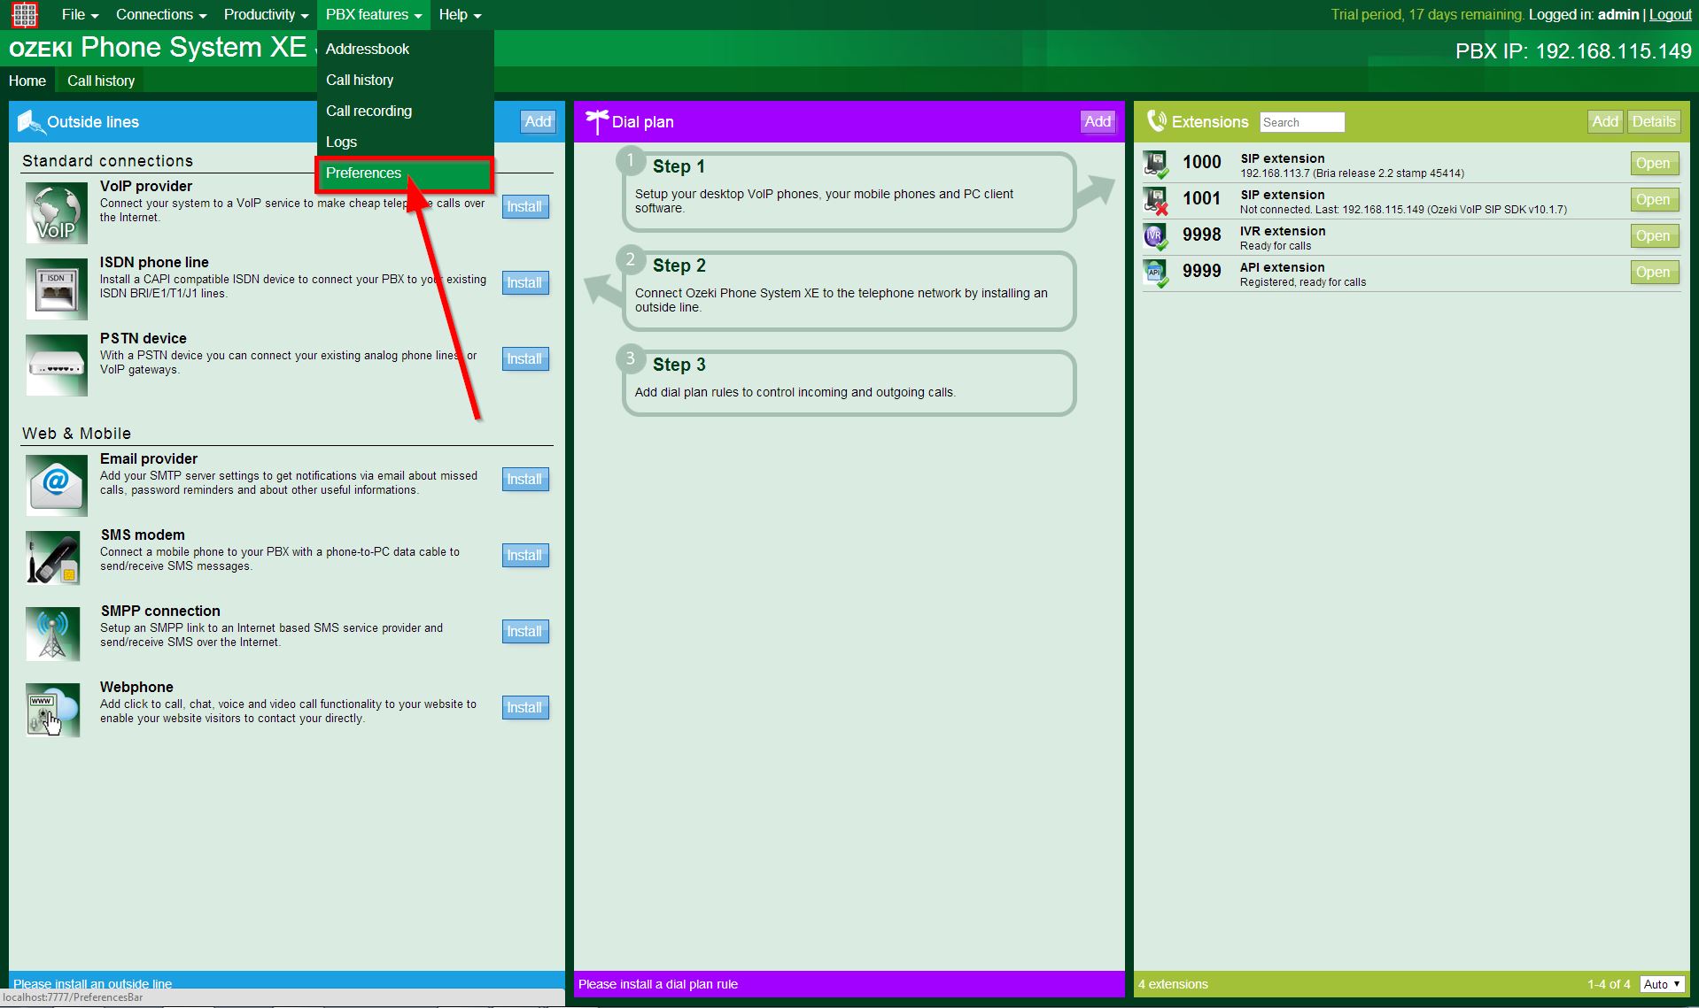Open API extension 9999
1699x1008 pixels.
click(1654, 272)
